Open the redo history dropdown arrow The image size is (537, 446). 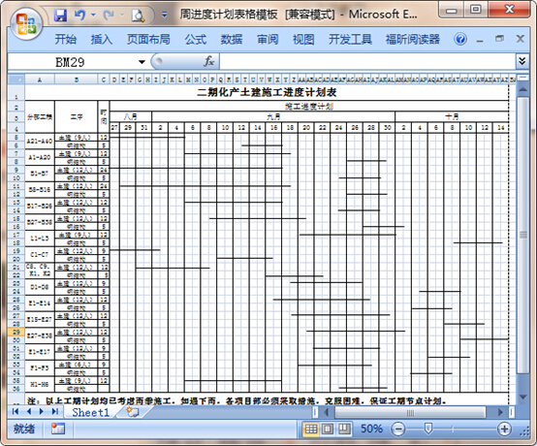point(122,16)
